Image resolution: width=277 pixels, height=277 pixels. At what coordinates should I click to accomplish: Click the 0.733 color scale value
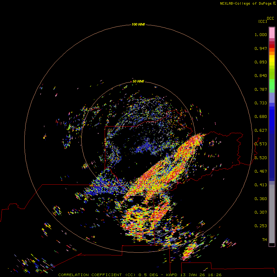(261, 103)
